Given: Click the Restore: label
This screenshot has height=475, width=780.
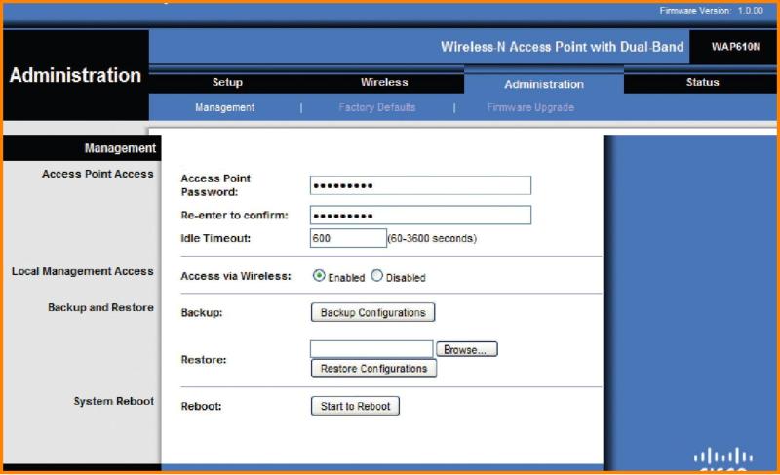Looking at the screenshot, I should (204, 360).
